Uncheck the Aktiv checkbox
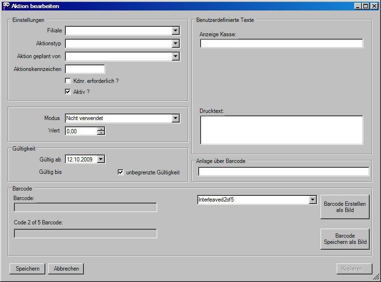Image resolution: width=381 pixels, height=282 pixels. point(68,91)
